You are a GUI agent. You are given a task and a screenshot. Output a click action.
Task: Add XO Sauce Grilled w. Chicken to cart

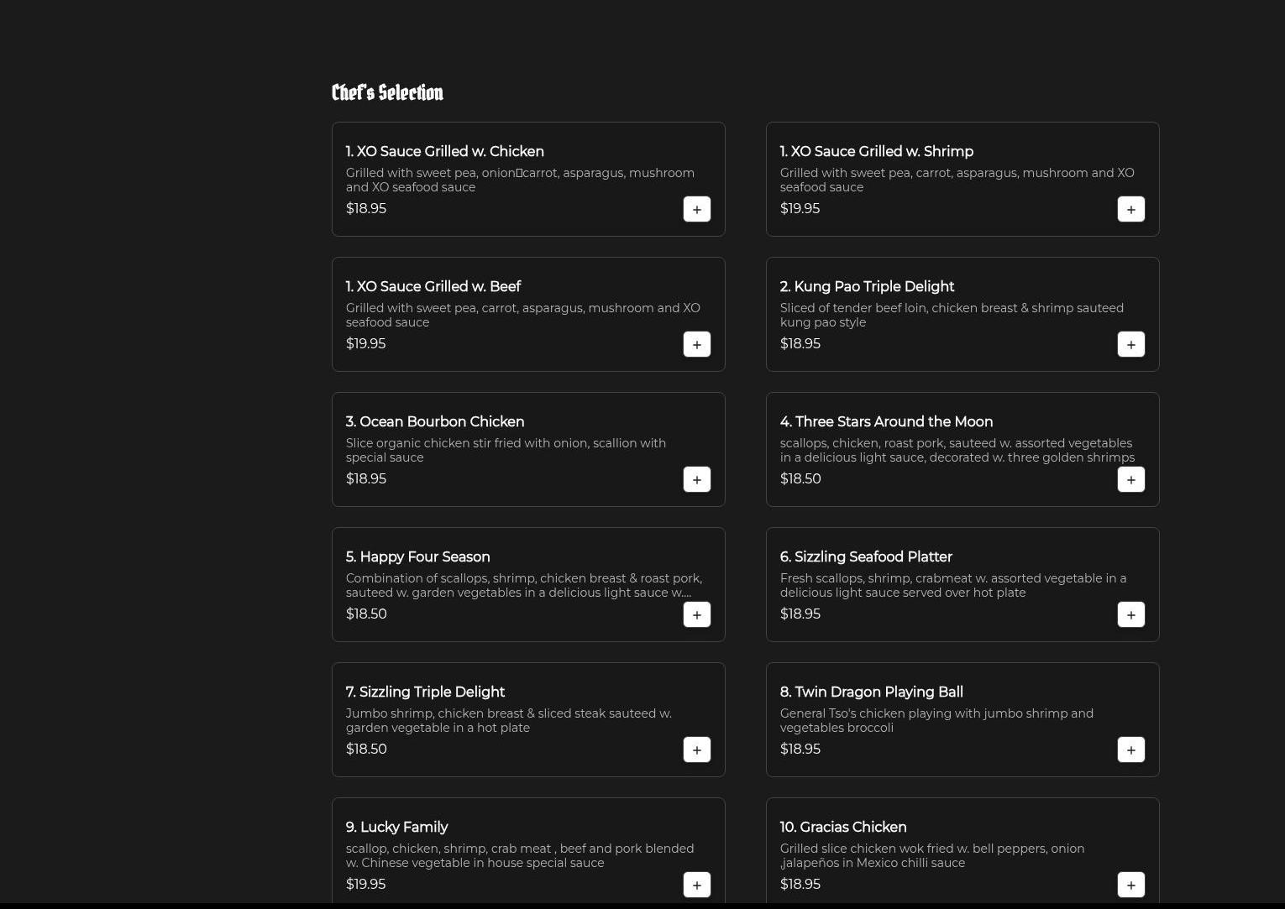(697, 209)
